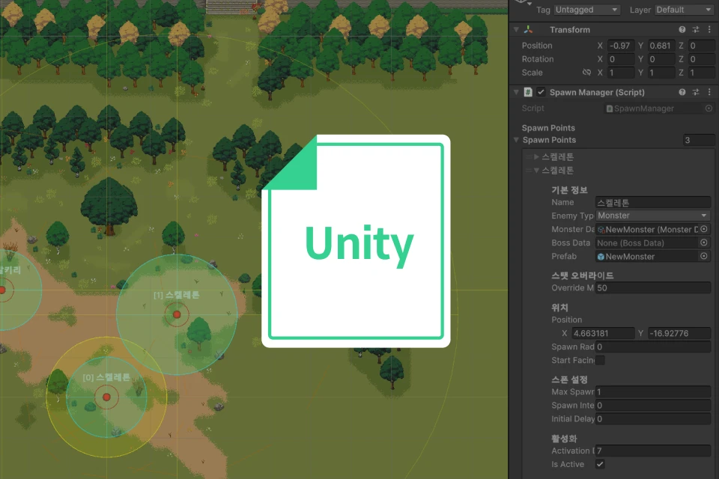Click the Script field object picker circle

pyautogui.click(x=709, y=109)
